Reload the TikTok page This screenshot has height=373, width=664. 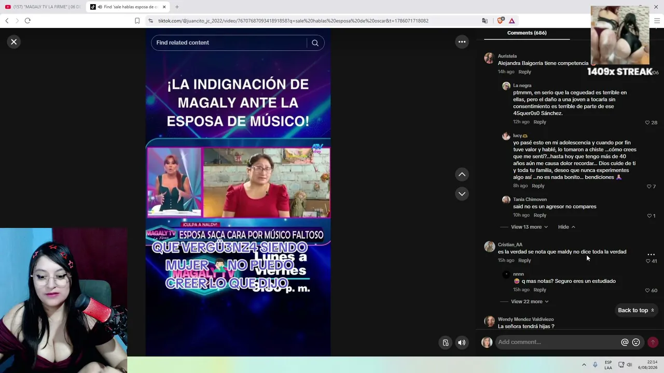(x=27, y=21)
